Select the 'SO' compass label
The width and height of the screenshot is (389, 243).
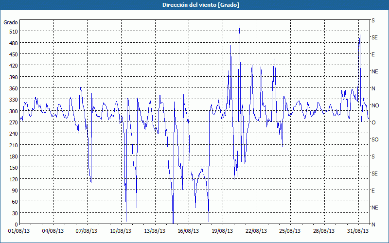point(375,139)
